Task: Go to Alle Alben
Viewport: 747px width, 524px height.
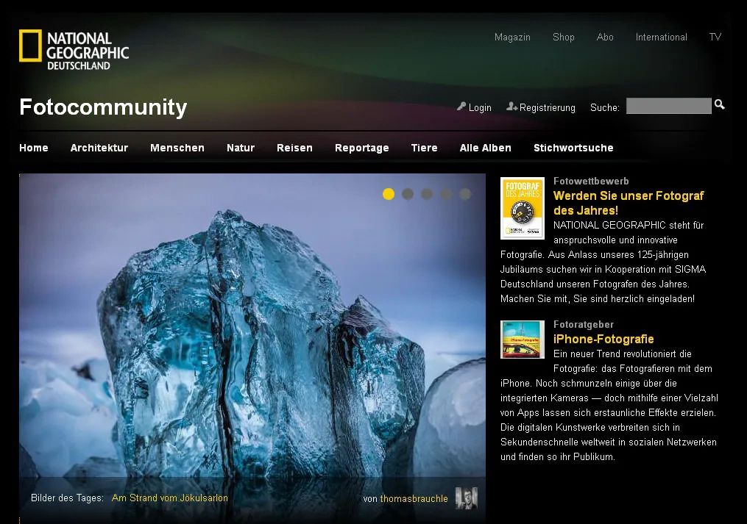Action: coord(485,148)
